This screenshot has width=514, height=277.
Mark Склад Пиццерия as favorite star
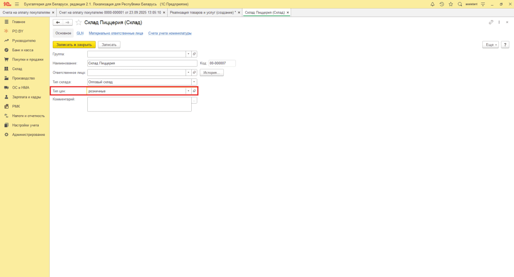pyautogui.click(x=78, y=23)
